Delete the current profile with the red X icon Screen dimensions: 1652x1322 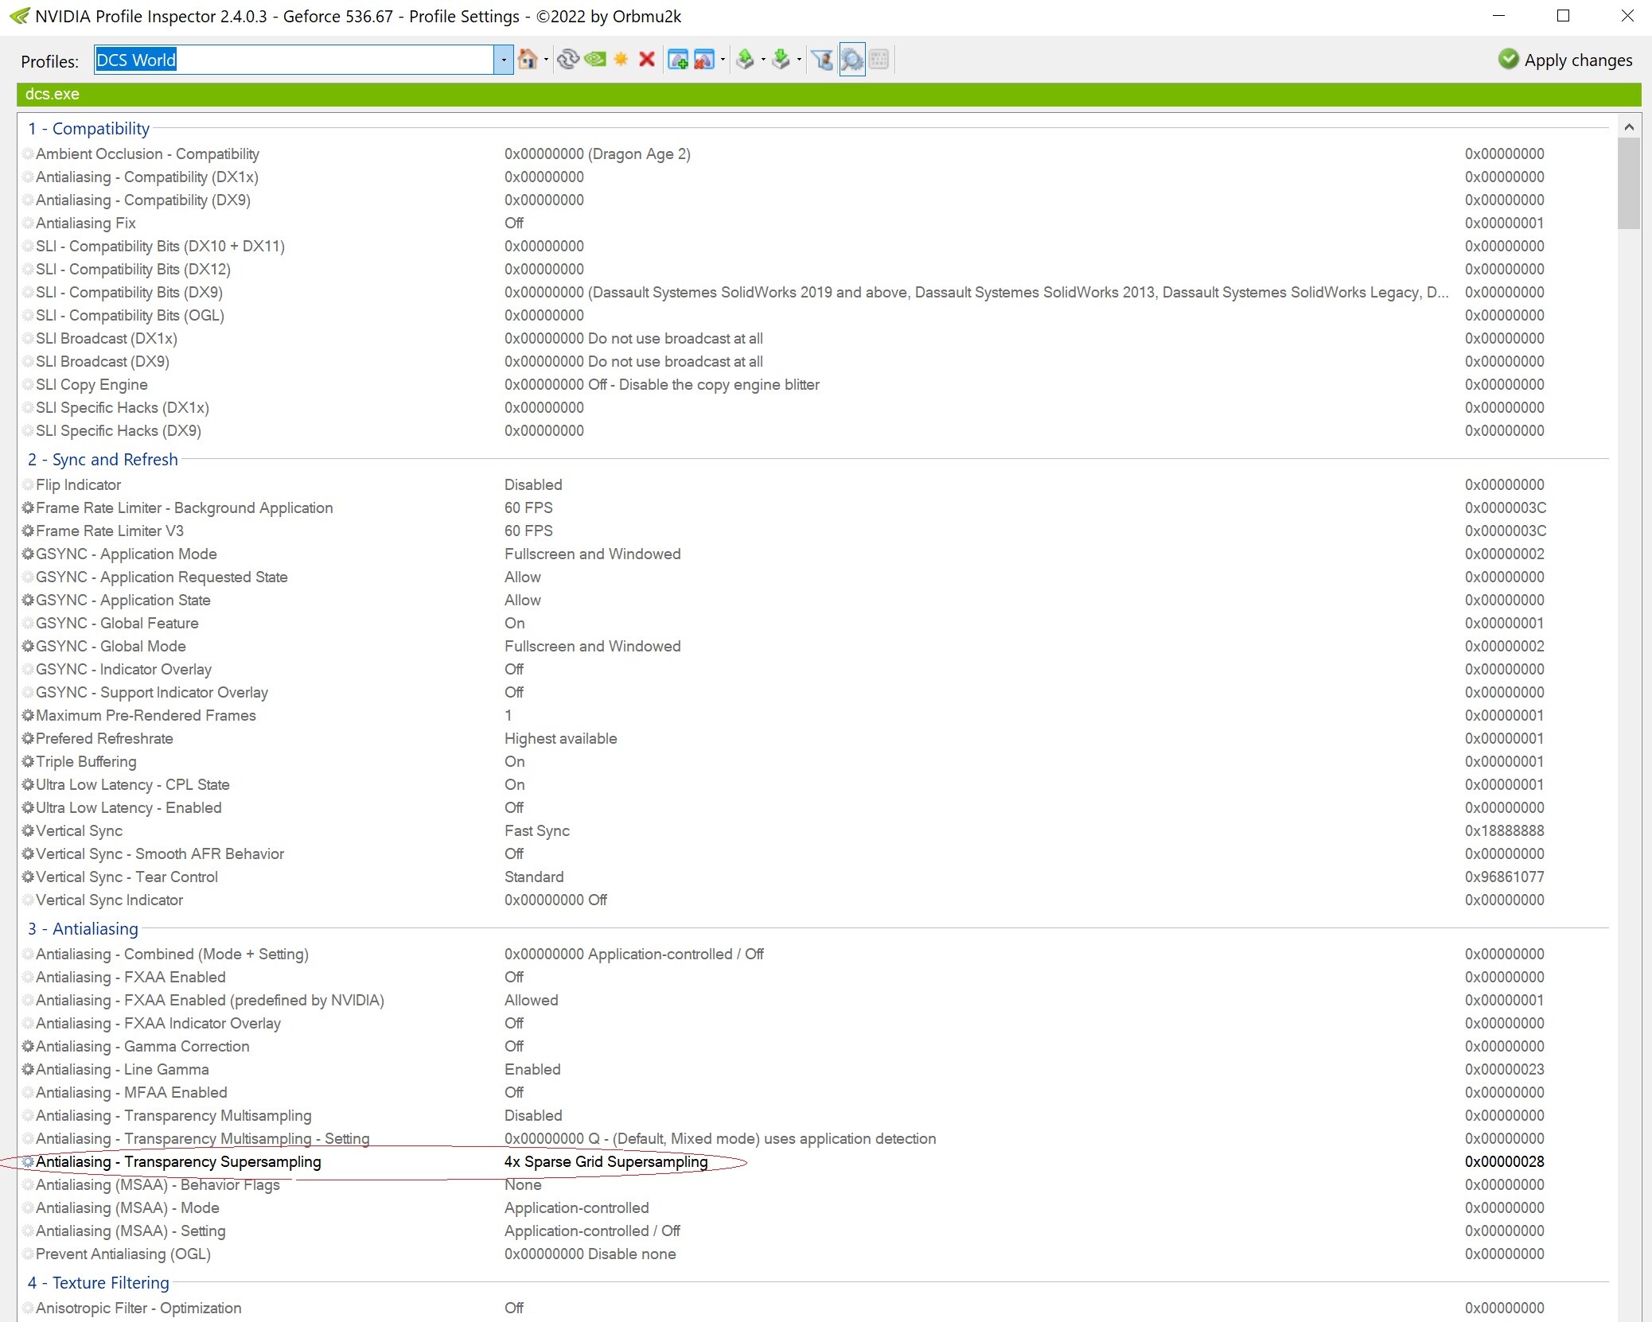click(647, 60)
